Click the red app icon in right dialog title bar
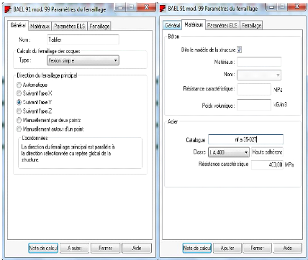The height and width of the screenshot is (260, 308). pyautogui.click(x=163, y=9)
